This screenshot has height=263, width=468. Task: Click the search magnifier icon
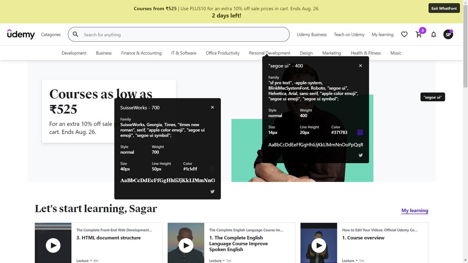(x=76, y=34)
